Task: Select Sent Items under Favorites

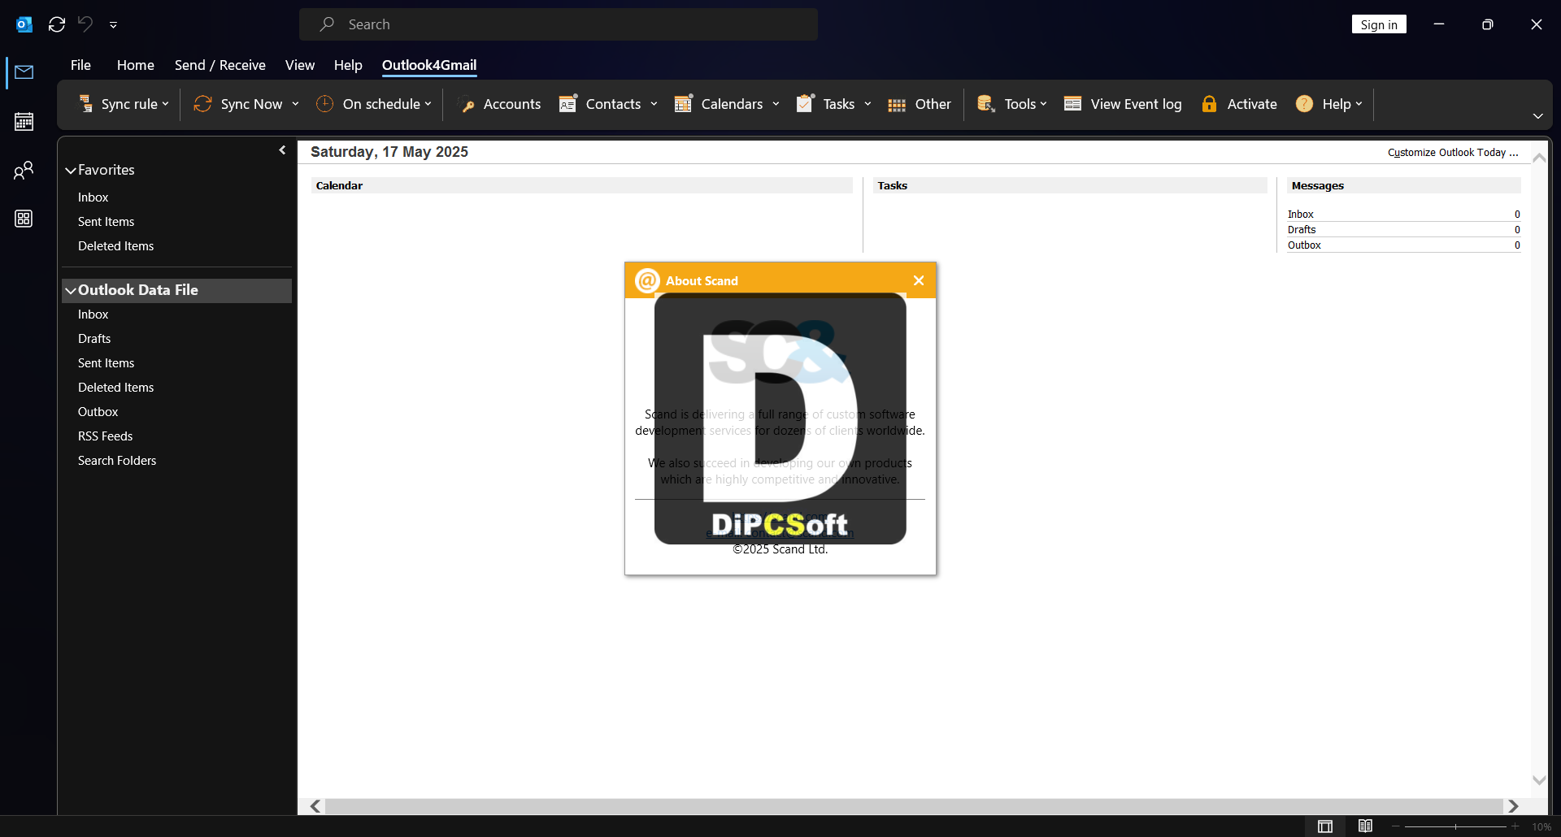Action: 106,222
